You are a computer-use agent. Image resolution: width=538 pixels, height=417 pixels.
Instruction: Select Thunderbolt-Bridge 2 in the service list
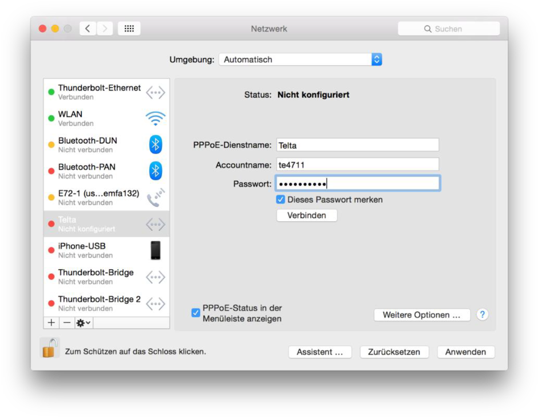106,304
